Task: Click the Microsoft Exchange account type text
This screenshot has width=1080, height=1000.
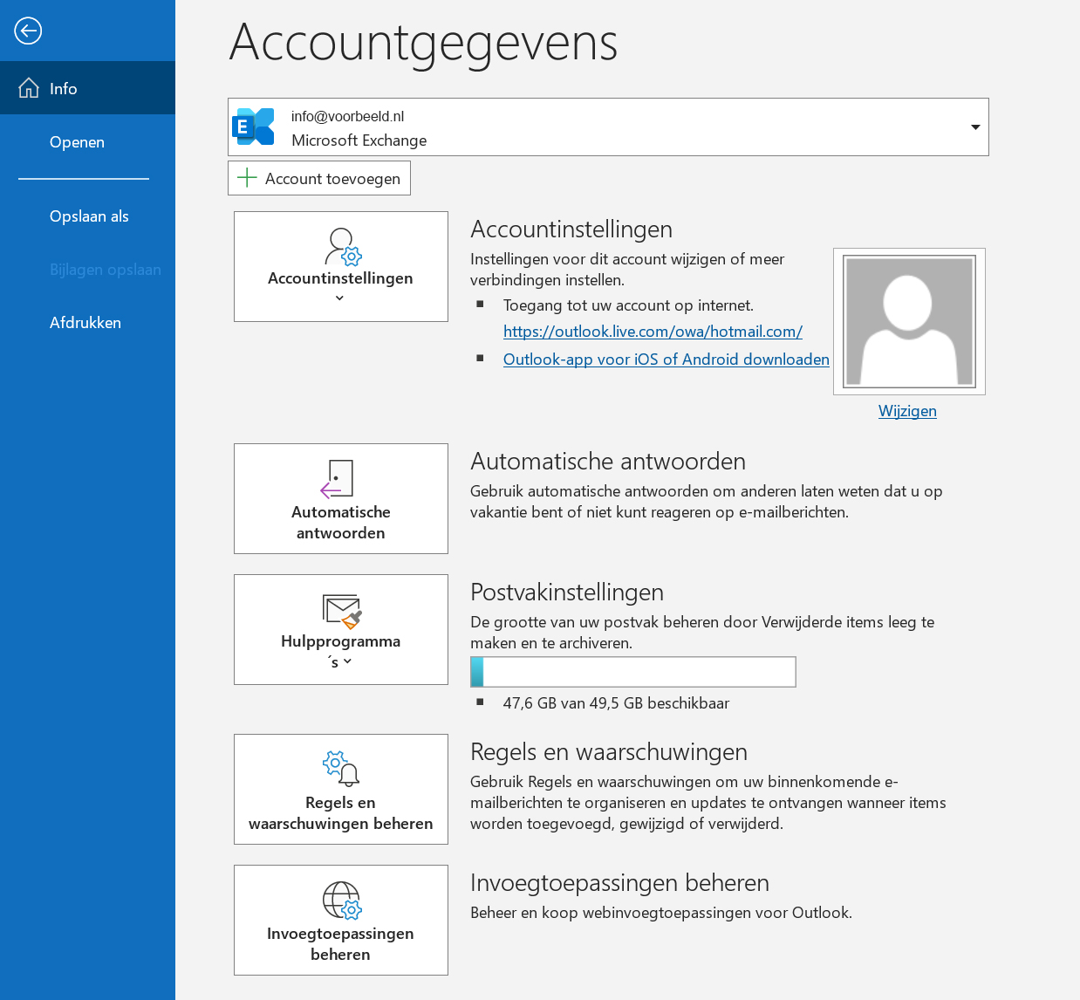Action: tap(359, 140)
